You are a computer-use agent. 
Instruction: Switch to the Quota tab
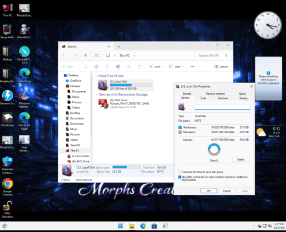pyautogui.click(x=243, y=94)
